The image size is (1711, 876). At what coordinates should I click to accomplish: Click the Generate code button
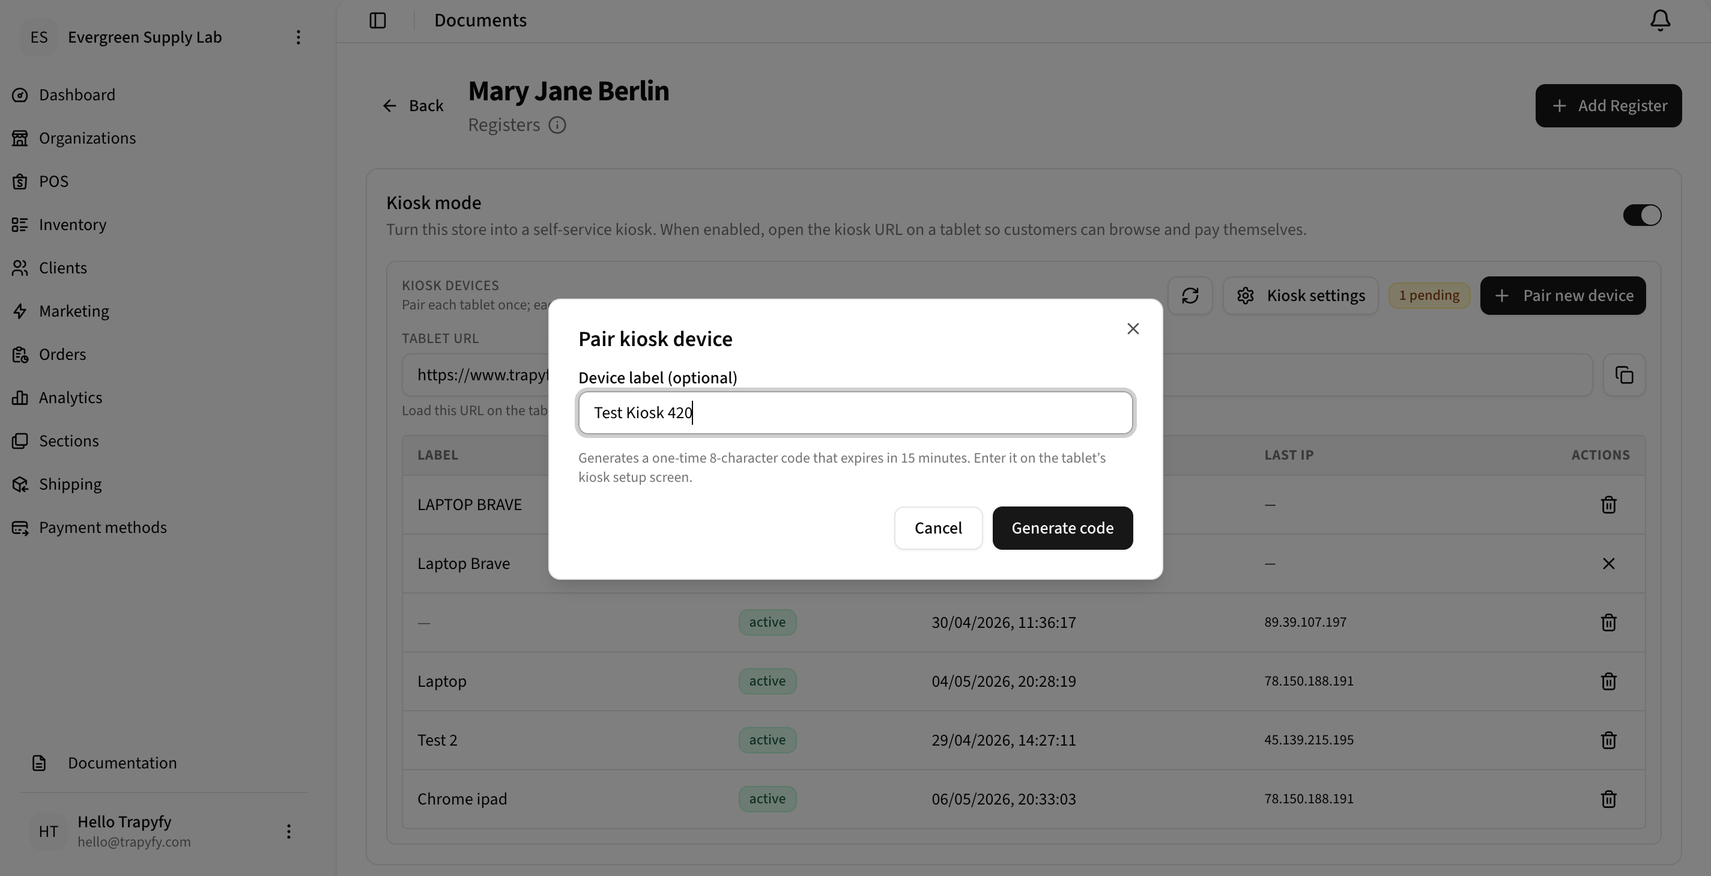1062,528
